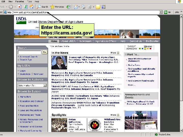Viewport: 183px width, 137px height.
Task: Click the yellow elevated threat square
Action: tap(145, 48)
